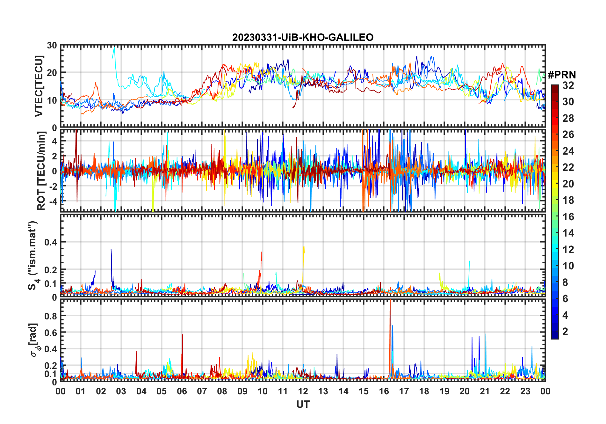The image size is (606, 424).
Task: Click the 0.6 tick on sigma-phi axis
Action: (x=51, y=333)
